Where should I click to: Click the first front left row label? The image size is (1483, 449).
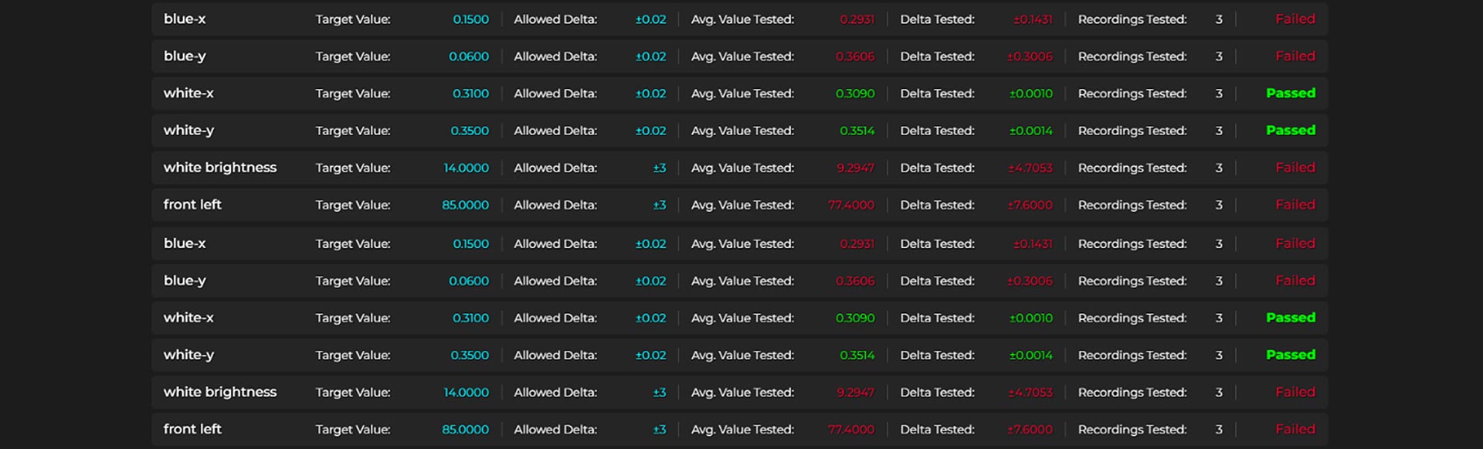pos(192,205)
